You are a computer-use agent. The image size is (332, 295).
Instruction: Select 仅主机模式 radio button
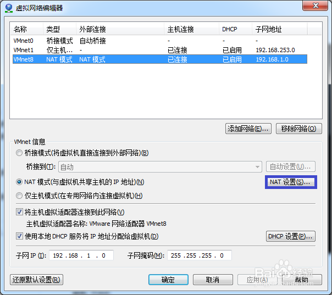coord(19,196)
